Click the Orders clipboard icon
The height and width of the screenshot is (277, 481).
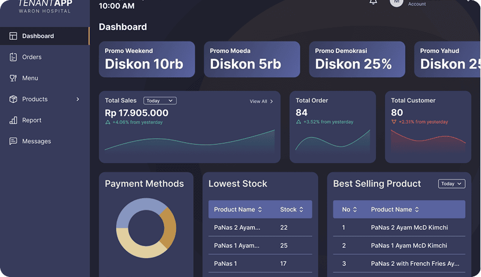pos(14,57)
